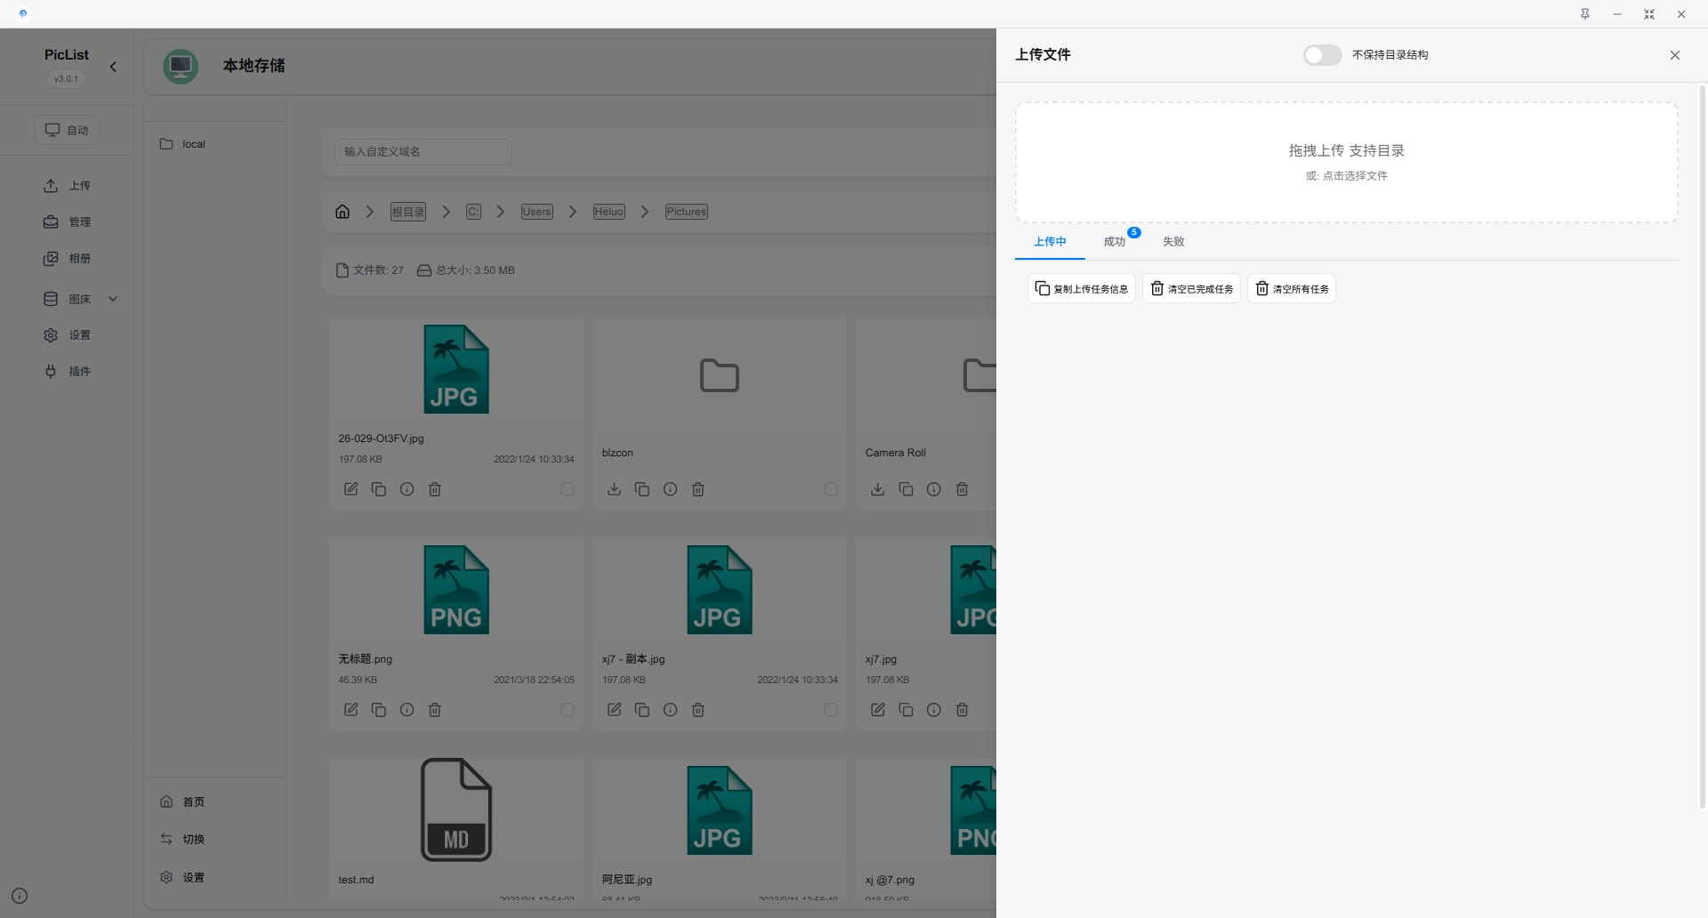Click the rename icon for xj7.jpg
The width and height of the screenshot is (1708, 918).
click(878, 710)
